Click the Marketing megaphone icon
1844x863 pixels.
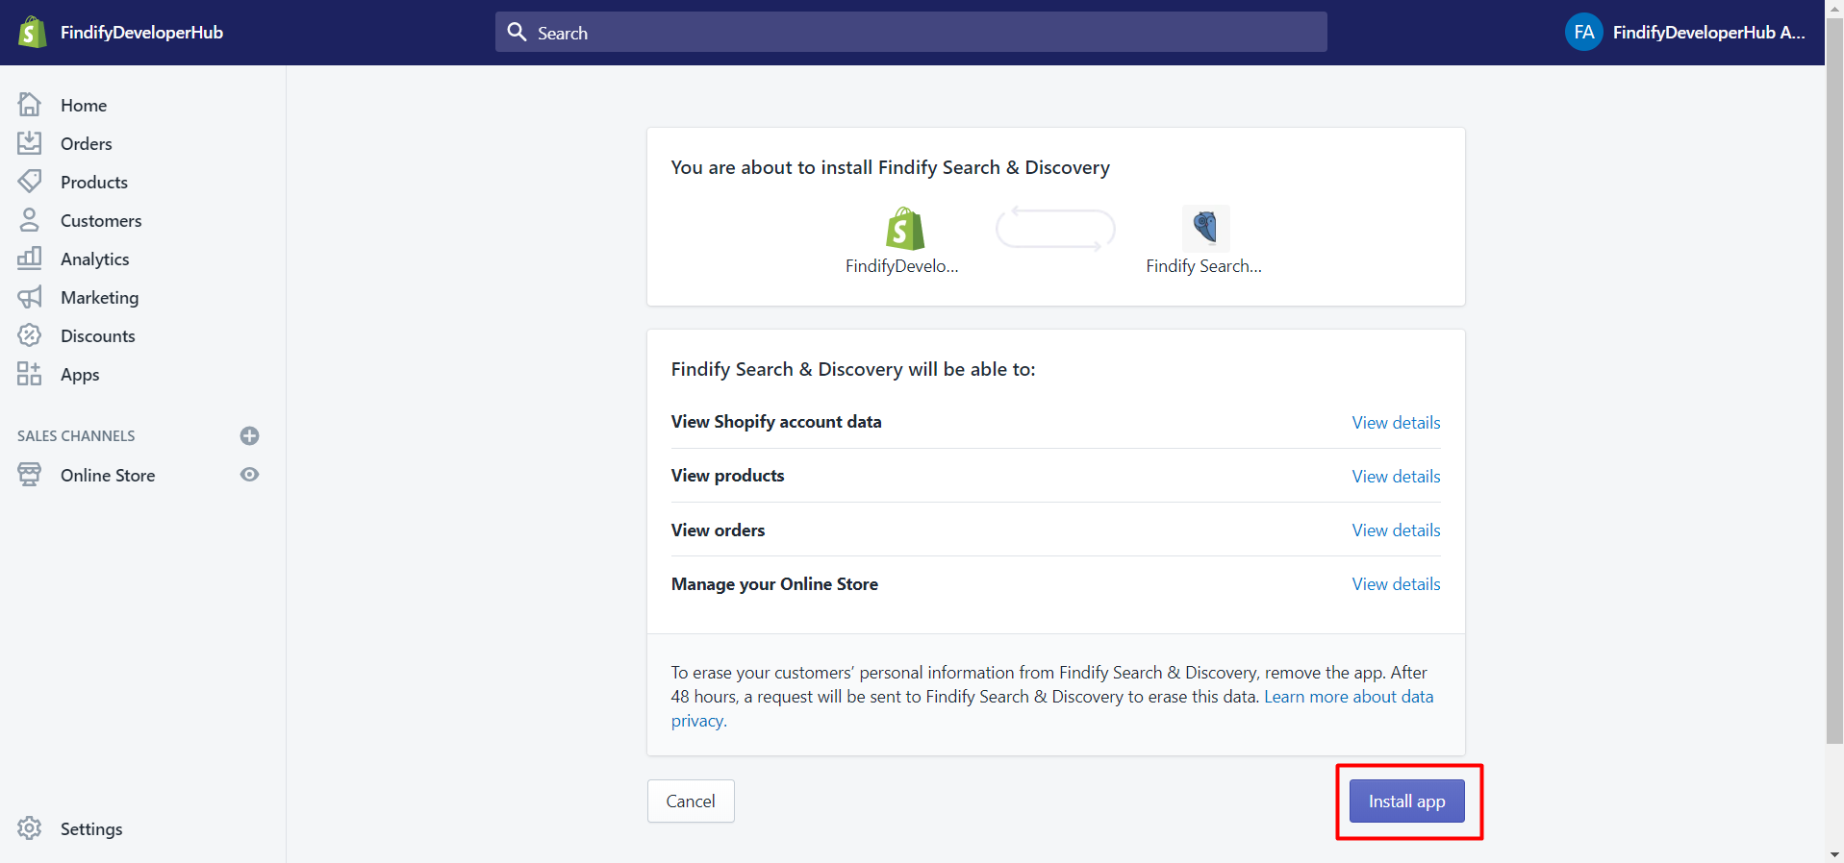(x=30, y=297)
